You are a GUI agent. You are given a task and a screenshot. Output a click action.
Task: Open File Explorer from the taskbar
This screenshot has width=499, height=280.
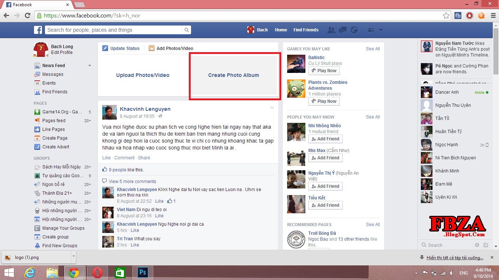pyautogui.click(x=52, y=273)
